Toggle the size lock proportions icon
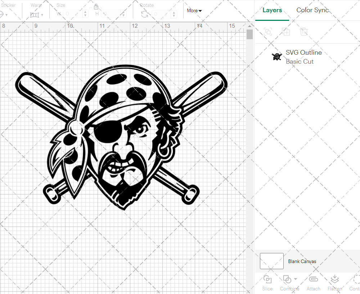Image resolution: width=360 pixels, height=294 pixels. click(96, 7)
